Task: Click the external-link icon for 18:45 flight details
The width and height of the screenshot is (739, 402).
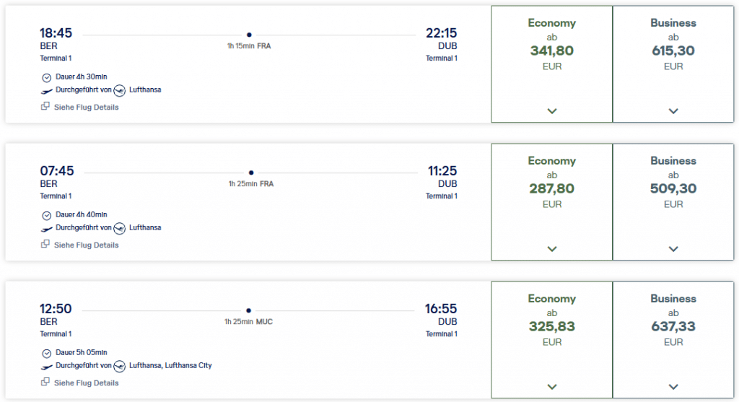Action: [x=45, y=107]
